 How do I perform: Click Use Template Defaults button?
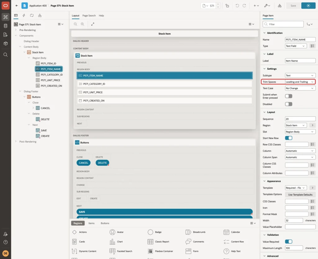300,195
